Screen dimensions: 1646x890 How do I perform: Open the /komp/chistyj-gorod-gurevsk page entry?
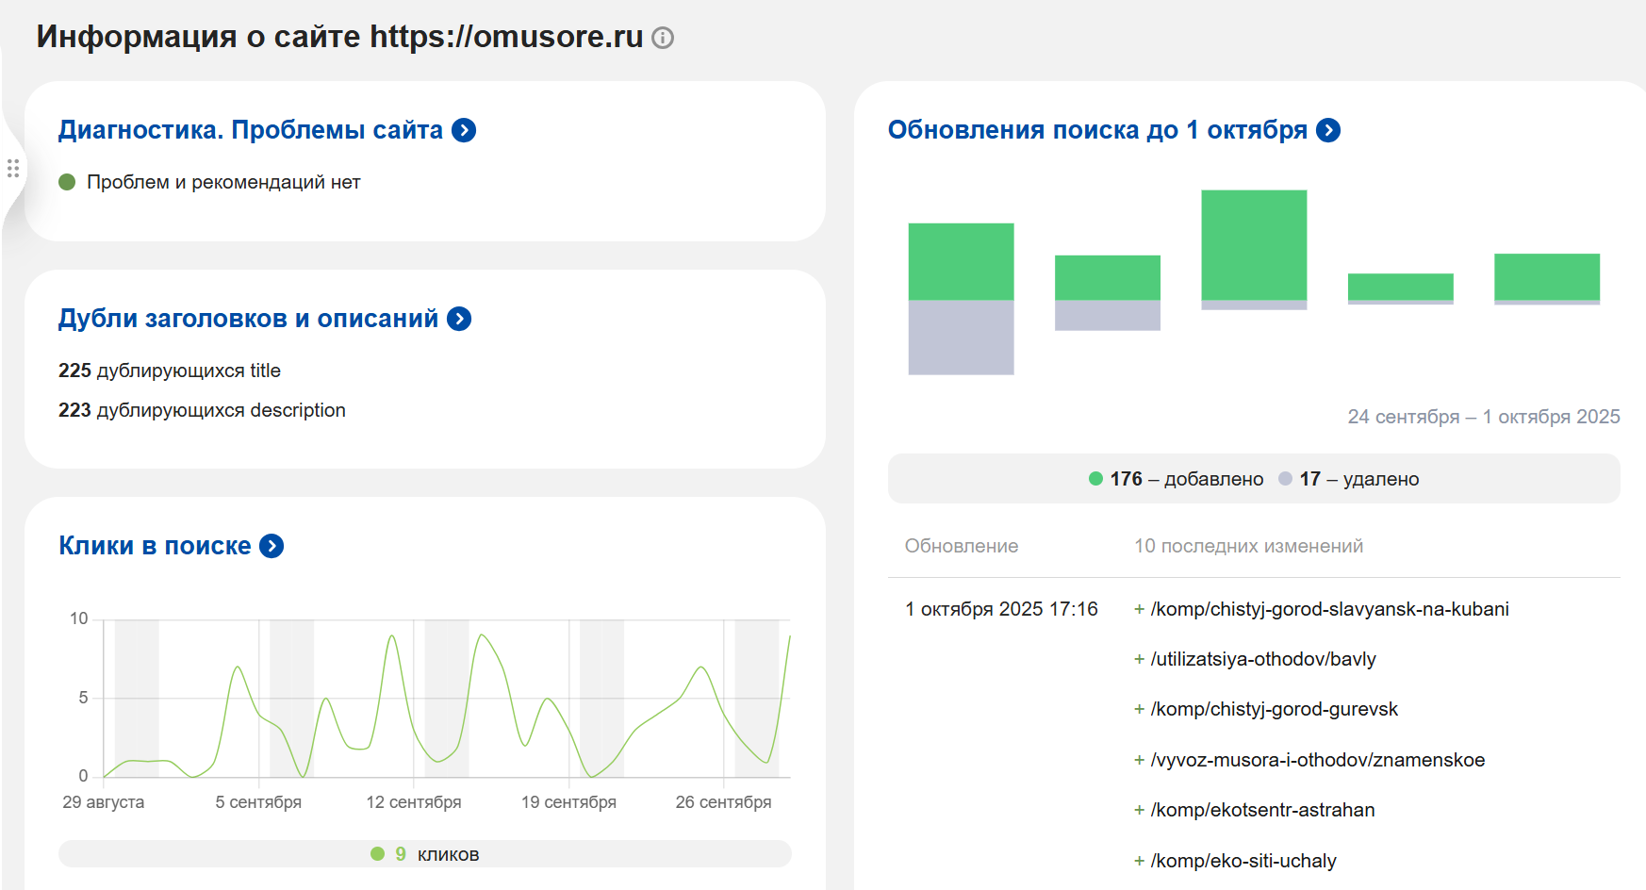[x=1274, y=709]
